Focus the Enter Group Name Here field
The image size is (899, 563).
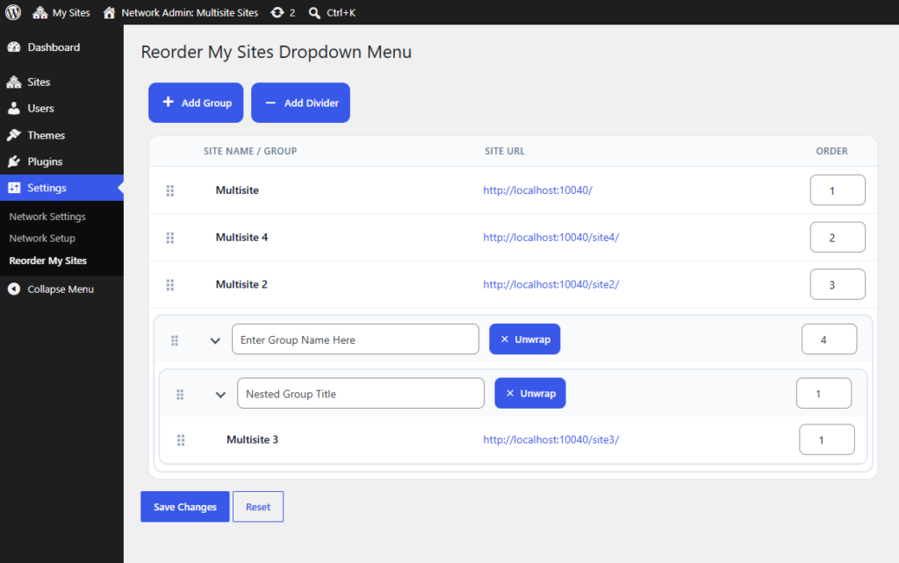click(x=356, y=339)
